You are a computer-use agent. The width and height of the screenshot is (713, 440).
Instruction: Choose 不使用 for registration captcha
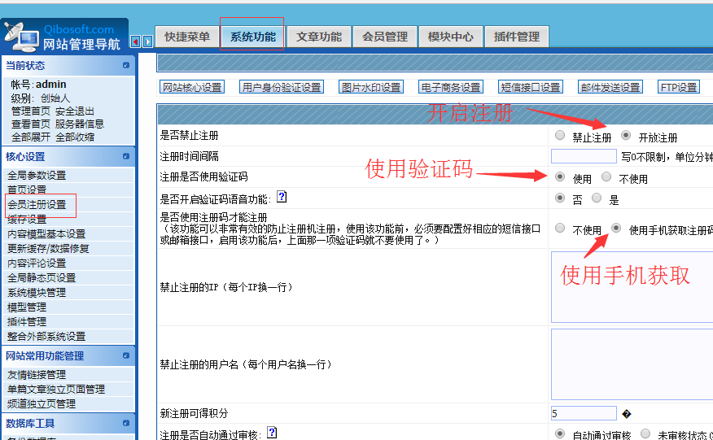(x=606, y=176)
